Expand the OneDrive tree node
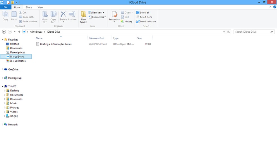The image size is (277, 142). point(3,69)
